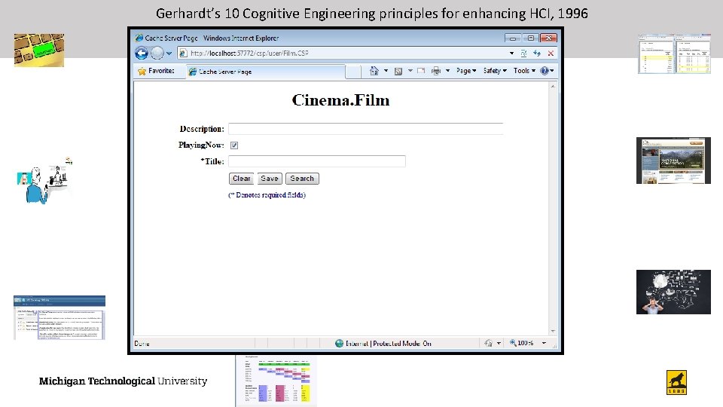Click the greyed-out forward navigation button

pos(157,53)
